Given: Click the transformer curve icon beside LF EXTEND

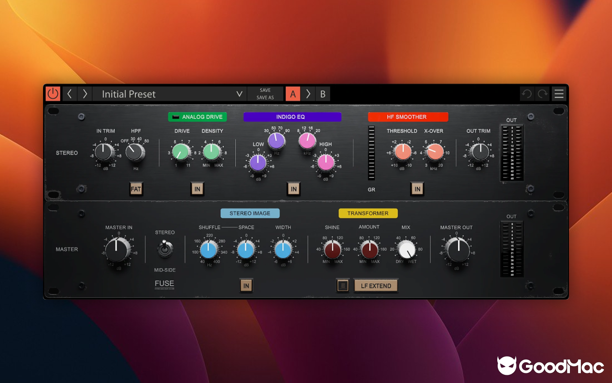Looking at the screenshot, I should 342,285.
